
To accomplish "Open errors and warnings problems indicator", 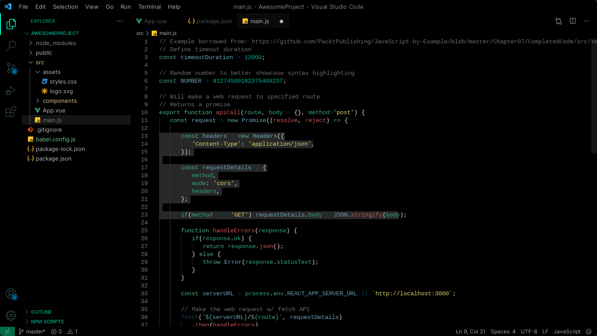I will pyautogui.click(x=64, y=332).
